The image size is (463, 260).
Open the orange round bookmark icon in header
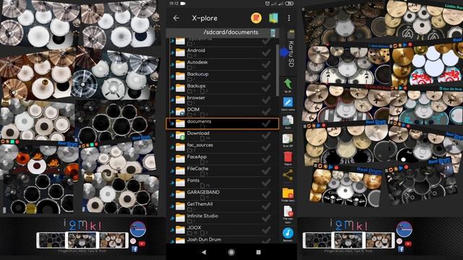pyautogui.click(x=256, y=18)
